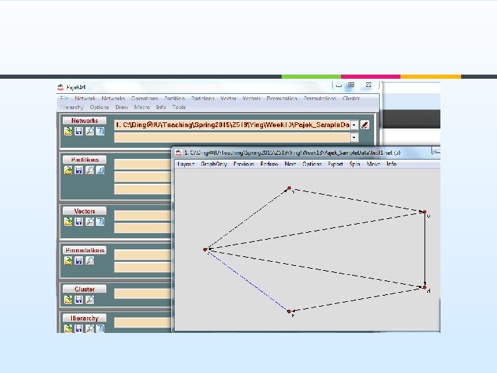The height and width of the screenshot is (373, 497).
Task: Click the draw network icon beside path
Action: (x=364, y=125)
